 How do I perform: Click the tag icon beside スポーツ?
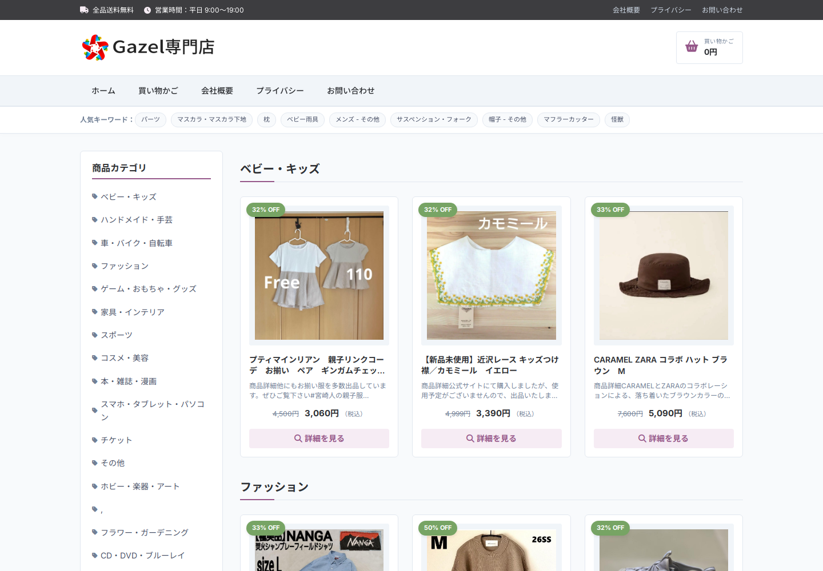tap(95, 335)
